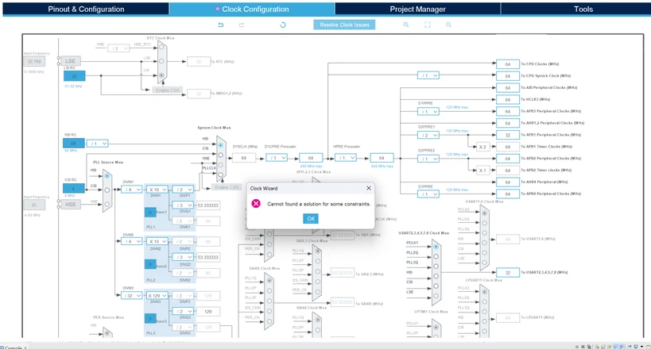The height and width of the screenshot is (349, 651).
Task: Open the D1PPRE /1 dropdown
Action: pyautogui.click(x=428, y=112)
